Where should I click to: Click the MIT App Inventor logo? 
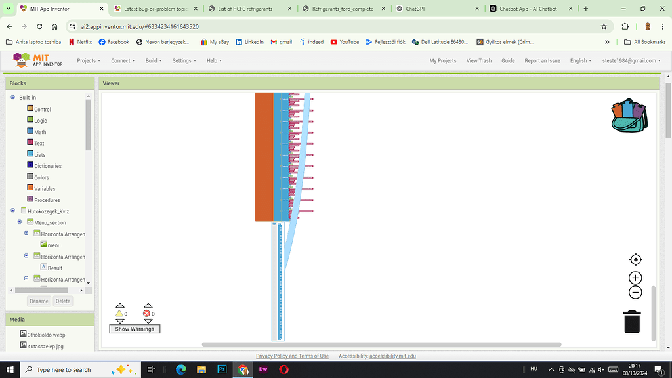[x=37, y=60]
